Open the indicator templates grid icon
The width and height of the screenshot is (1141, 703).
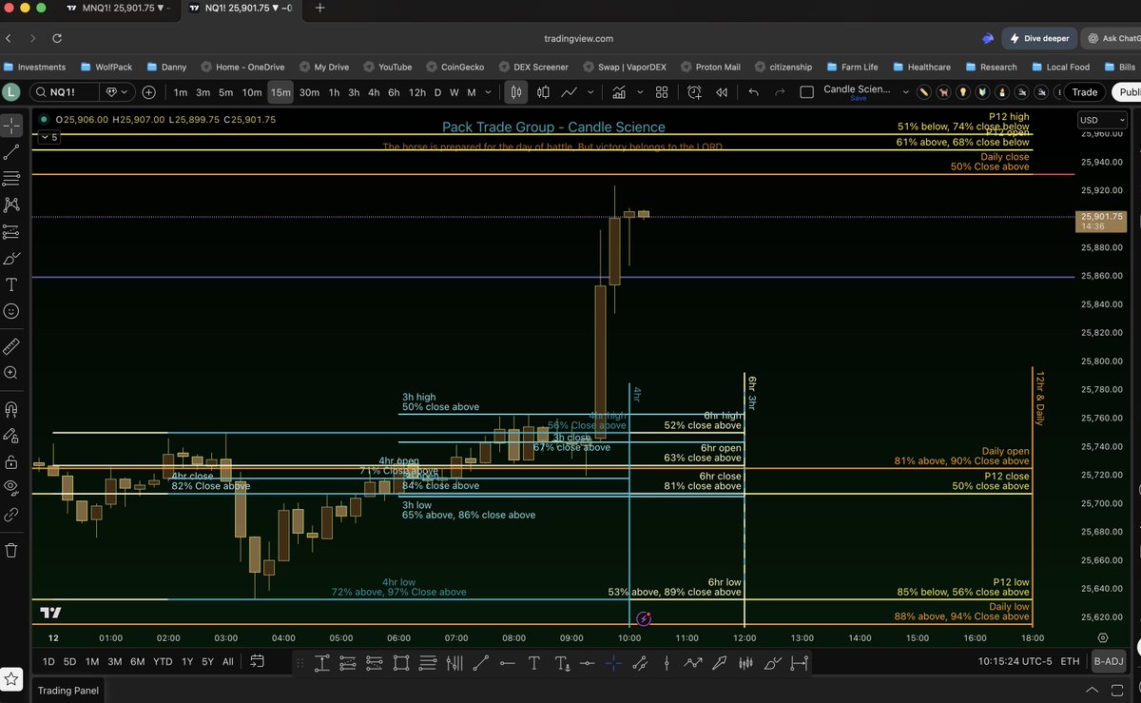[662, 92]
